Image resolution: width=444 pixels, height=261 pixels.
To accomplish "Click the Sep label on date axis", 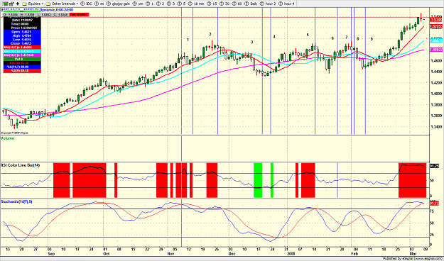I will click(51, 254).
